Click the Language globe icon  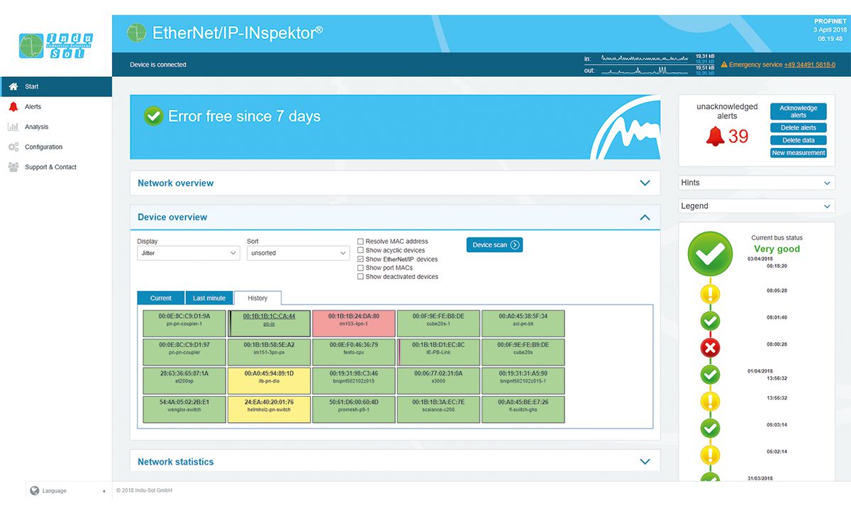[35, 490]
